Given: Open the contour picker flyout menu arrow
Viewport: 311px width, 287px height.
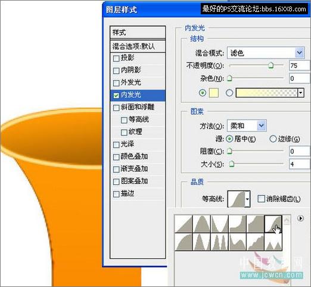Looking at the screenshot, I should [300, 218].
